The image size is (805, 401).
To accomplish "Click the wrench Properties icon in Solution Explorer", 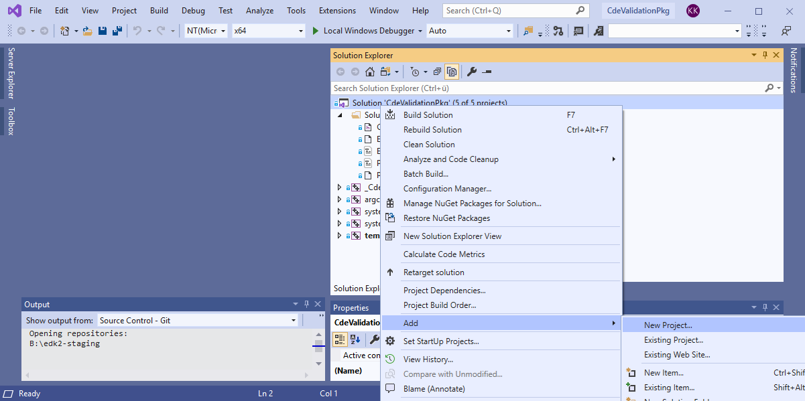I will click(472, 72).
